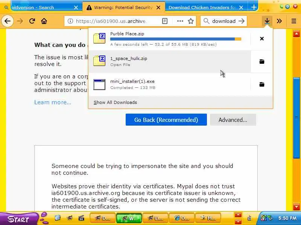This screenshot has height=225, width=301.
Task: Switch to Internet Explorer O taskbar window
Action: coord(182,218)
